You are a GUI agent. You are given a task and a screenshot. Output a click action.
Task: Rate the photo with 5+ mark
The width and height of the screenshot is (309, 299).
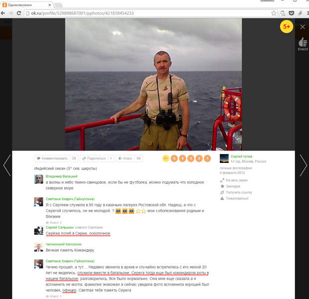tap(166, 158)
